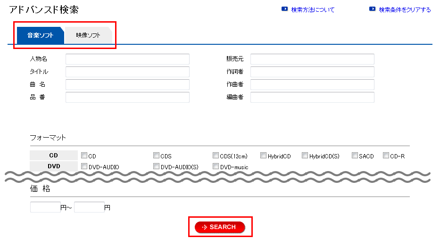Click the アドバンスド検索 page heading
This screenshot has width=440, height=238.
(x=44, y=9)
